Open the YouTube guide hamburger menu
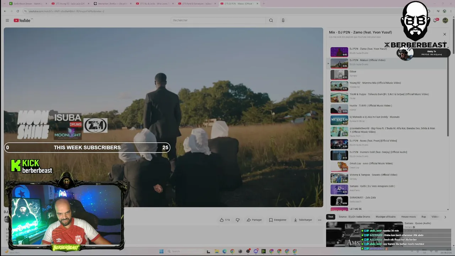This screenshot has width=455, height=256. tap(7, 20)
